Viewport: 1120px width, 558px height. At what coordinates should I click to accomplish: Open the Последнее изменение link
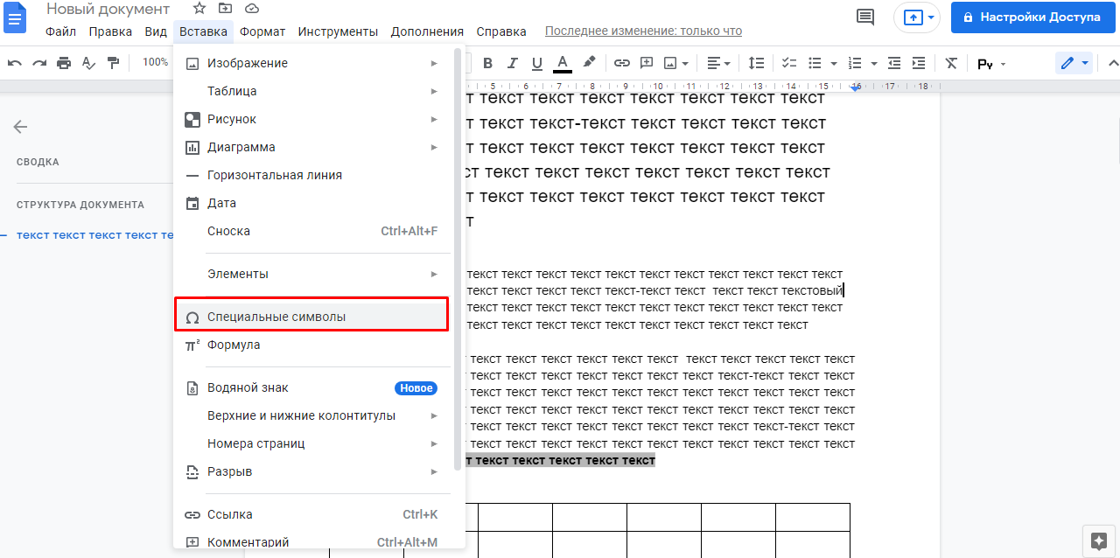pyautogui.click(x=643, y=31)
